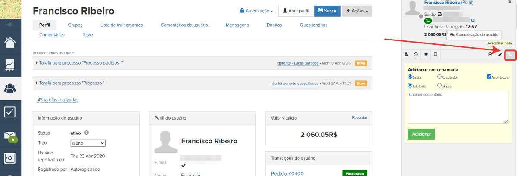Click the history clock icon in side panel
517x176 pixels.
click(x=416, y=55)
